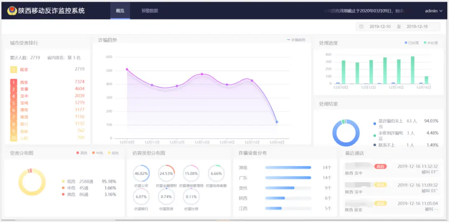Click the 湖南 device progress bar
This screenshot has width=449, height=222.
point(288,167)
